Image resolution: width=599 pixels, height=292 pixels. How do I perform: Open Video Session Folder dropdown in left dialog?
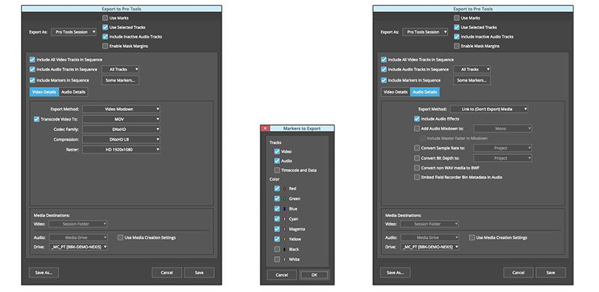79,224
